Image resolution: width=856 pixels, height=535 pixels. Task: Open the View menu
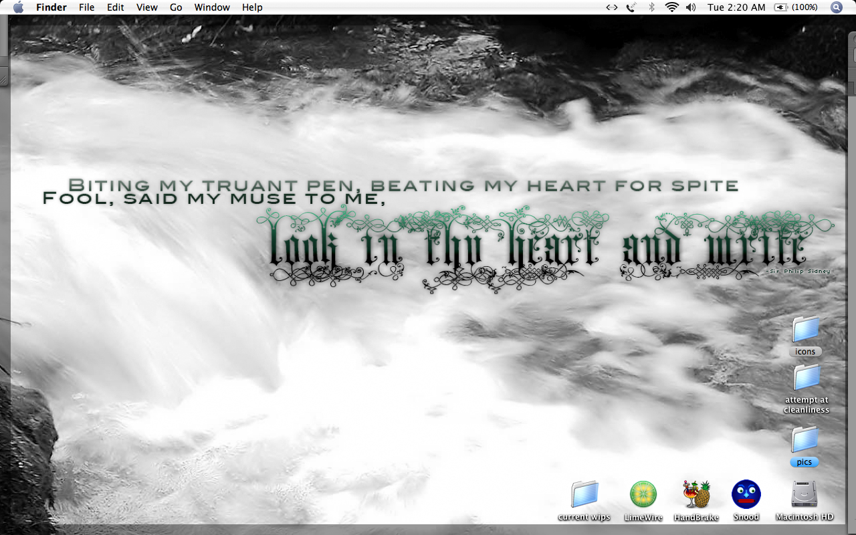point(146,7)
